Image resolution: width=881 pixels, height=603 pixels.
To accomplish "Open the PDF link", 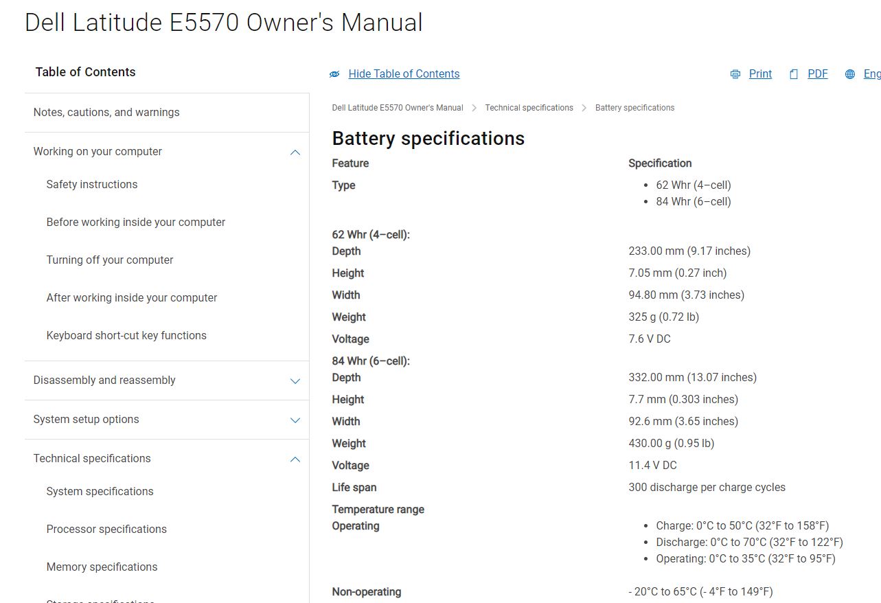I will (818, 74).
